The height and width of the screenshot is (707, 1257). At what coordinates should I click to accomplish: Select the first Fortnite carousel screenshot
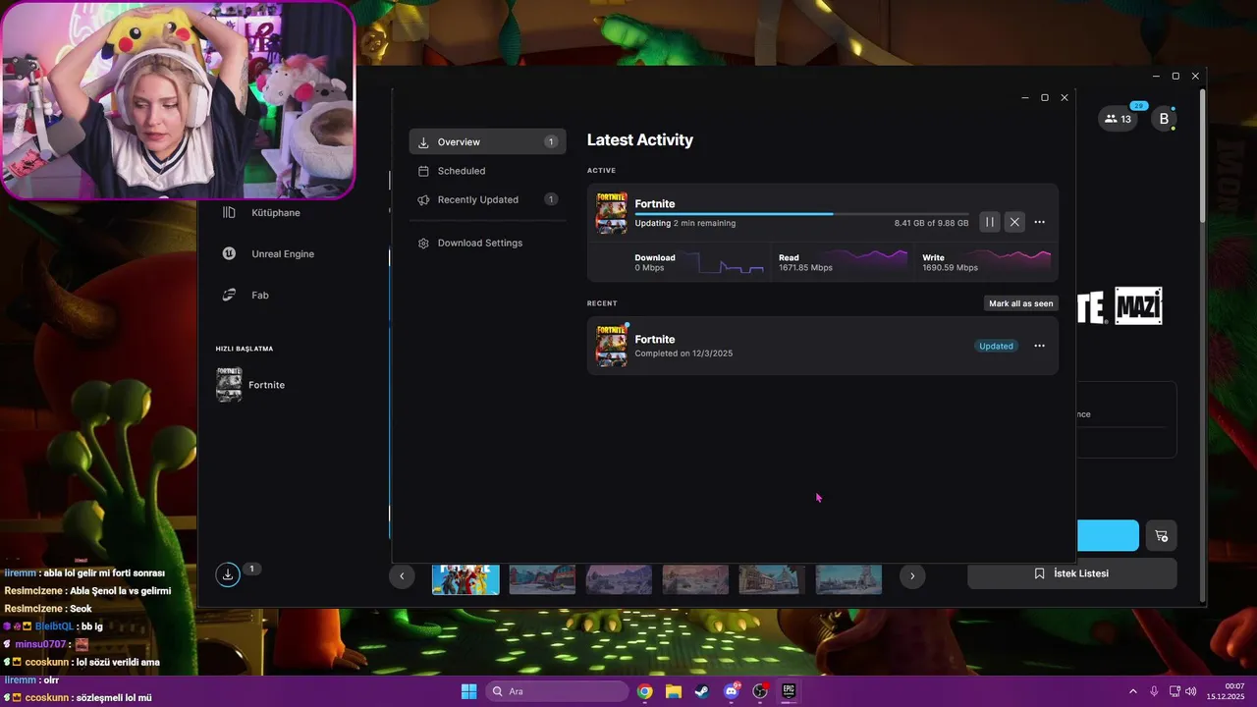[x=465, y=579]
